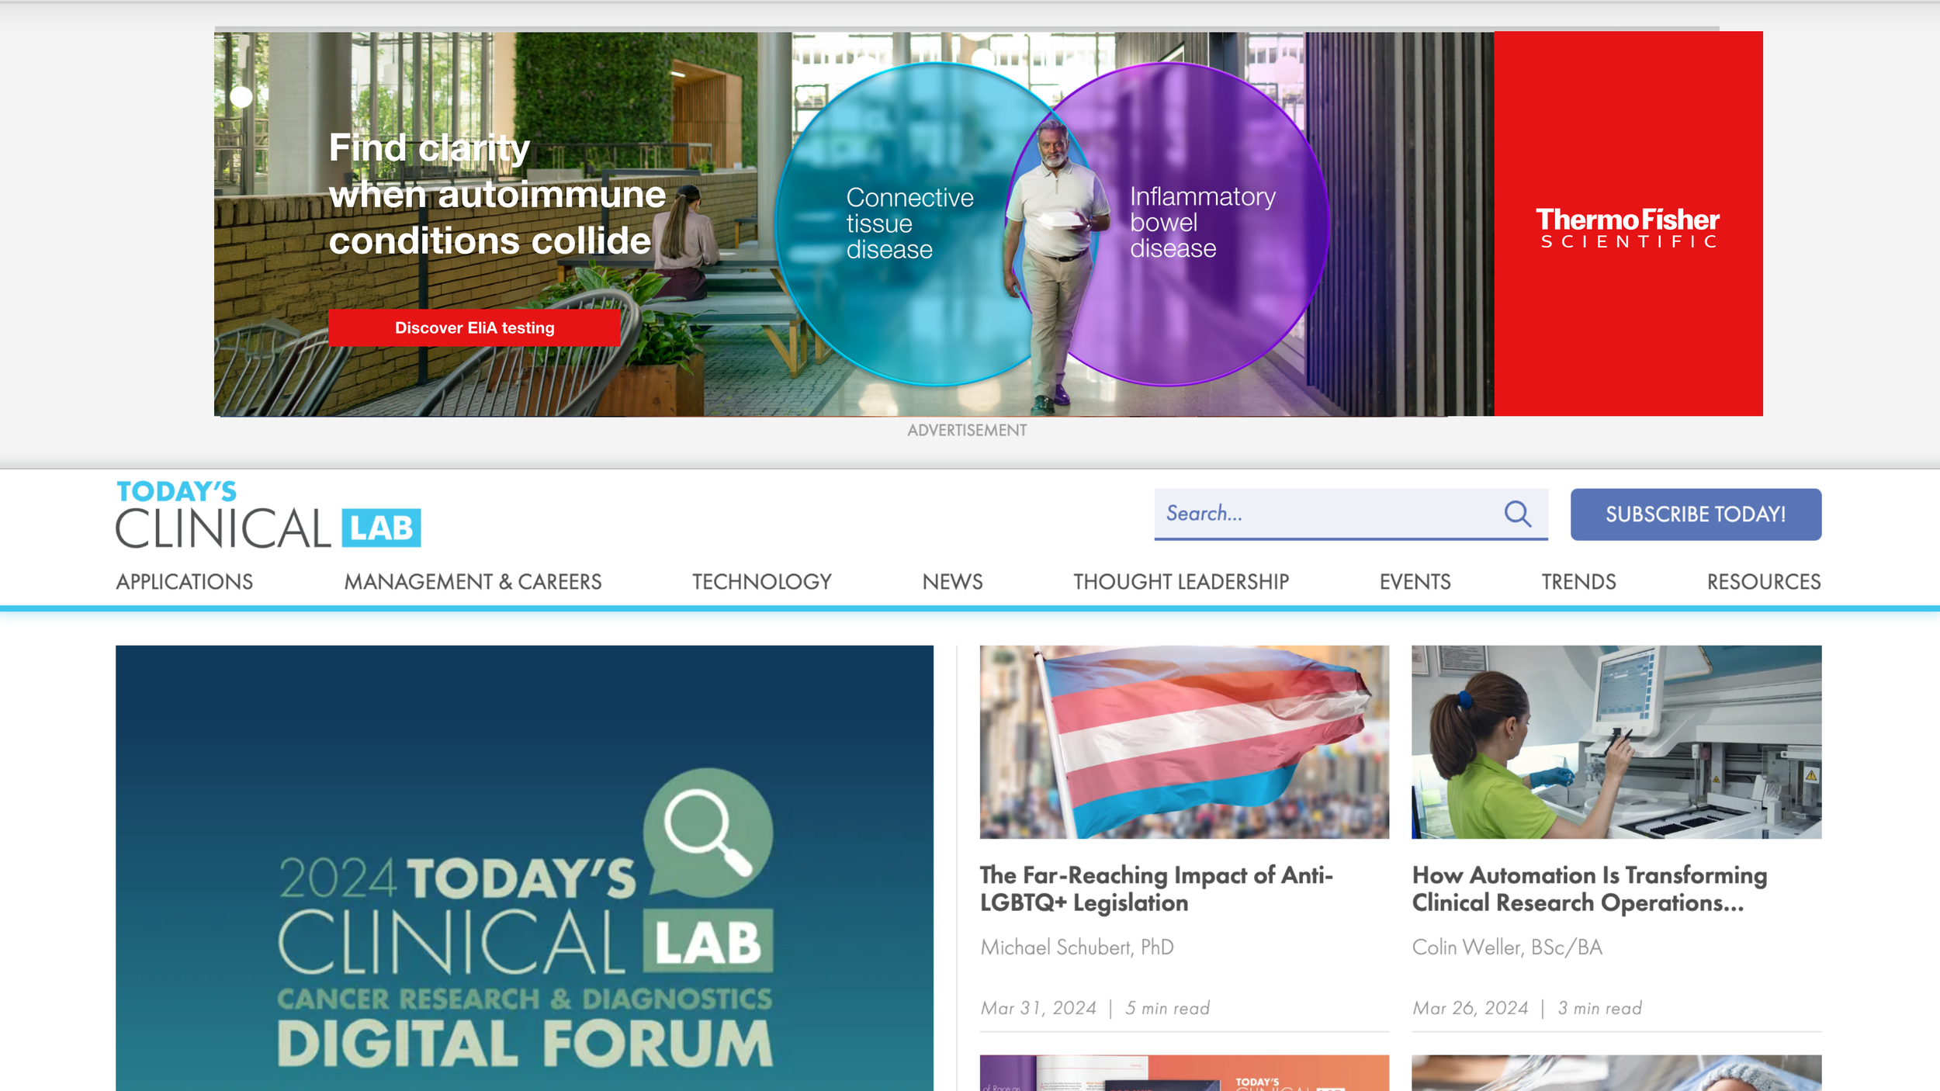Image resolution: width=1940 pixels, height=1091 pixels.
Task: Open the Applications menu
Action: click(x=185, y=582)
